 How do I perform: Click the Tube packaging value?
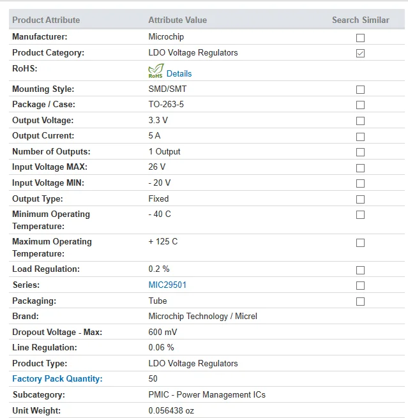[158, 301]
